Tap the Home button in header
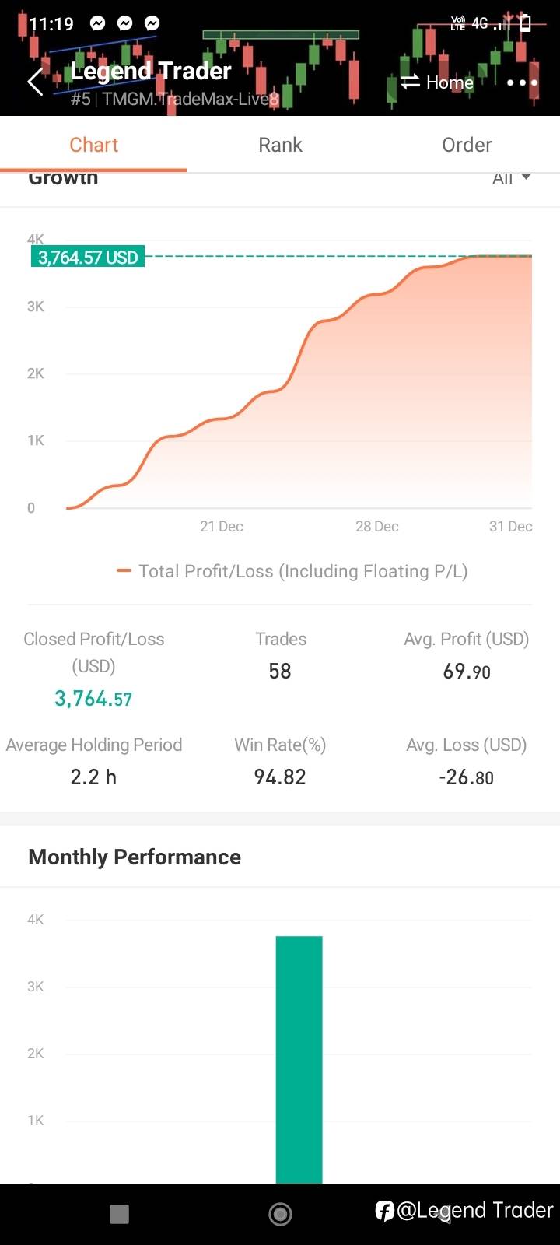The image size is (560, 1245). pos(449,82)
